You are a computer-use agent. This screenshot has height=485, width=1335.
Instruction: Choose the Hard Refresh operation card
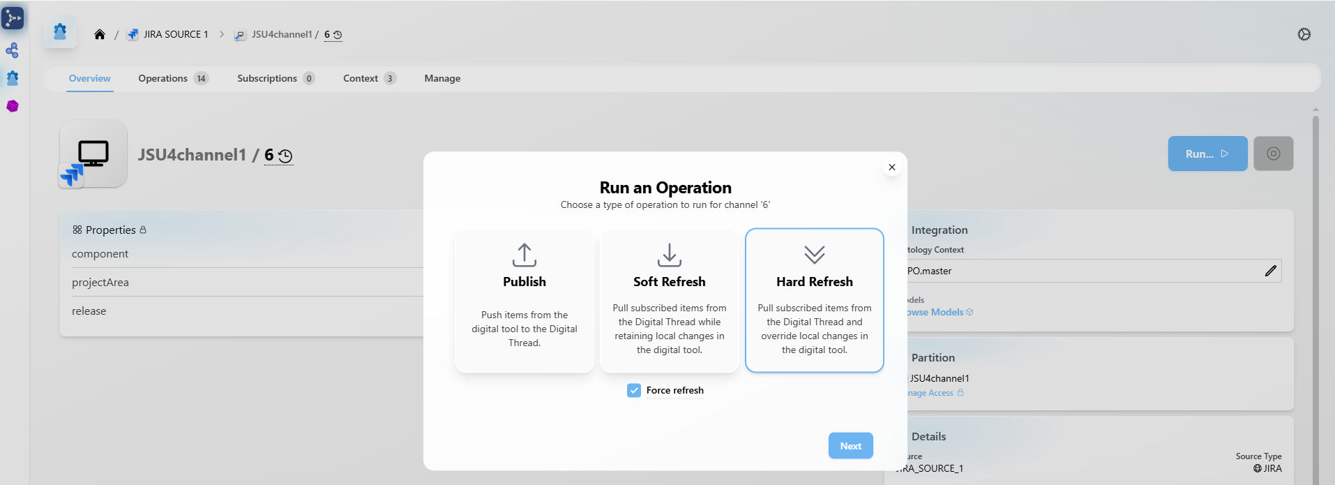tap(814, 301)
